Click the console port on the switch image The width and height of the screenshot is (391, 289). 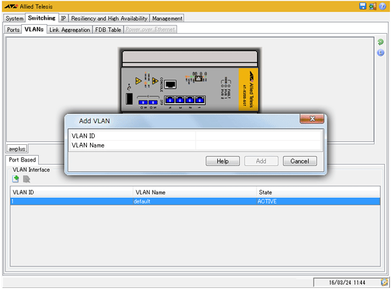click(x=171, y=84)
